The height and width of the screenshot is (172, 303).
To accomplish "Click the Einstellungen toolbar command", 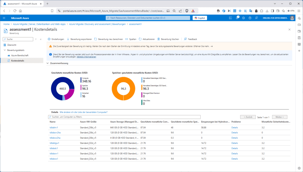I will pyautogui.click(x=56, y=39).
